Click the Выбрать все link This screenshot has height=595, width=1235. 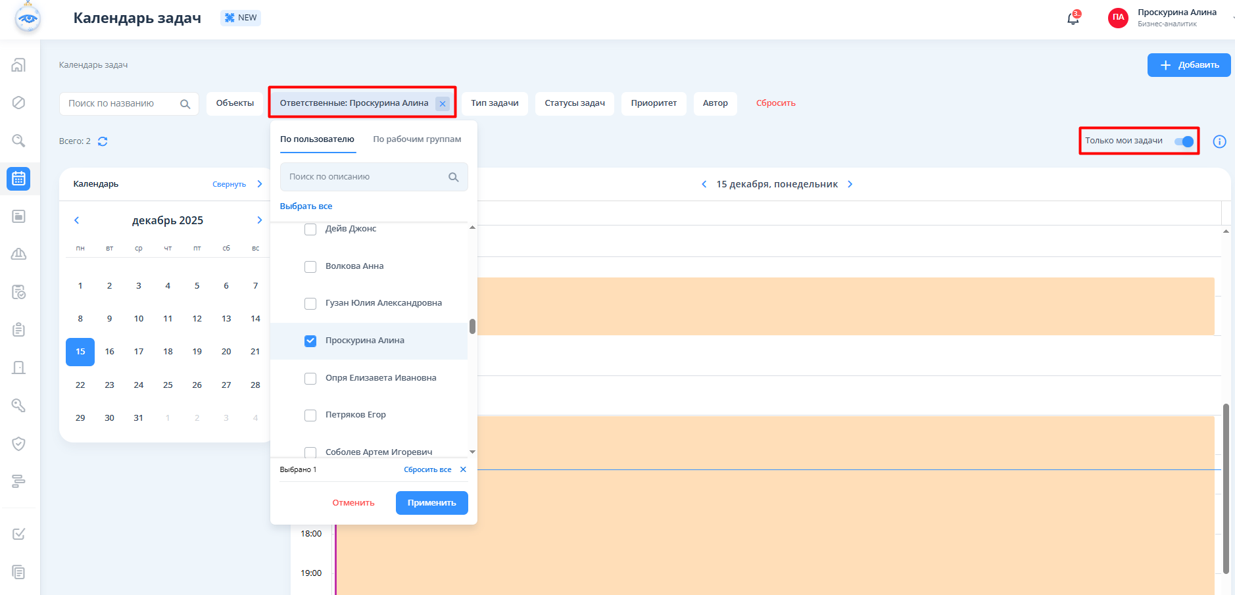306,206
